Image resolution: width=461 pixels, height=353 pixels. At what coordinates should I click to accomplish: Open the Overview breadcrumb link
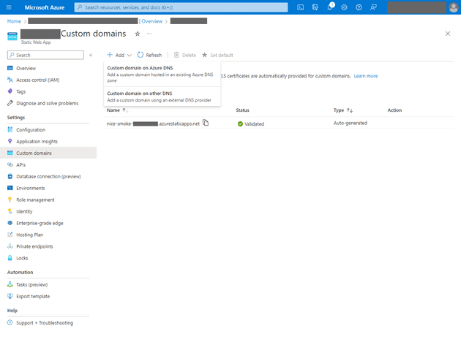point(152,21)
